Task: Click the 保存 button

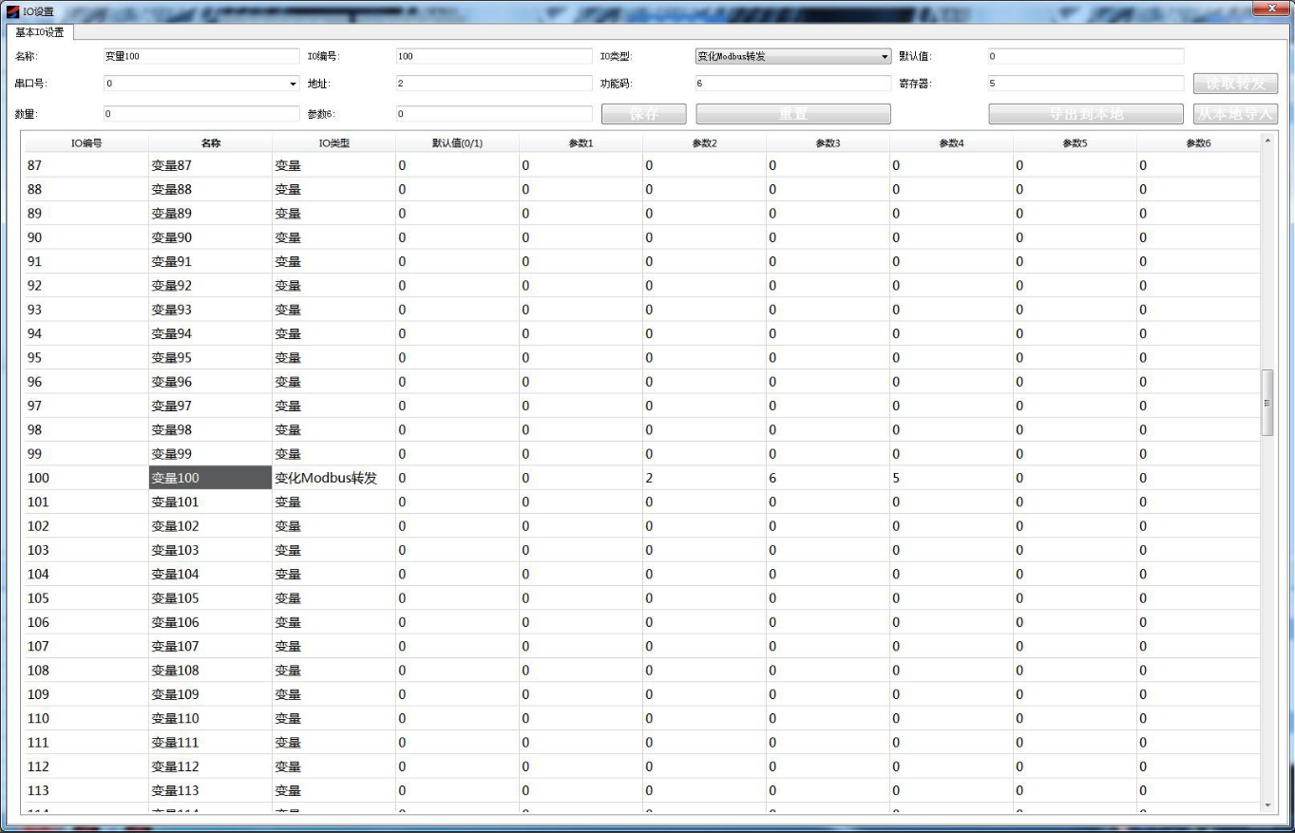Action: [643, 114]
